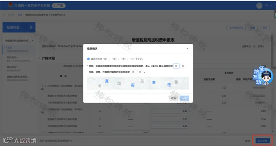Image resolution: width=276 pixels, height=146 pixels.
Task: Click the gray 爱 character in captcha
Action: [100, 86]
